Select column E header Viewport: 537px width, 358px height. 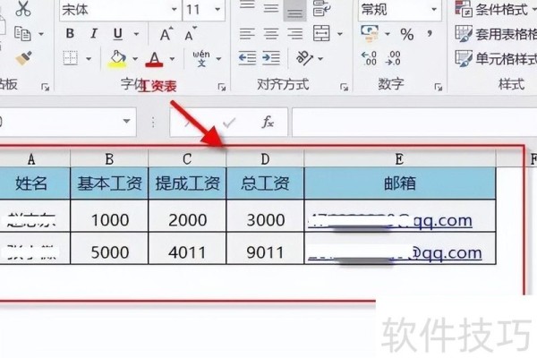click(x=400, y=159)
